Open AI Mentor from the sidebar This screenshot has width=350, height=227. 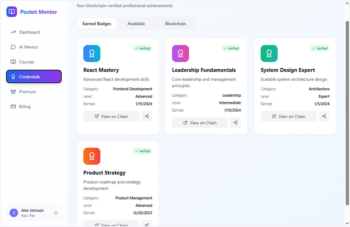pos(34,47)
